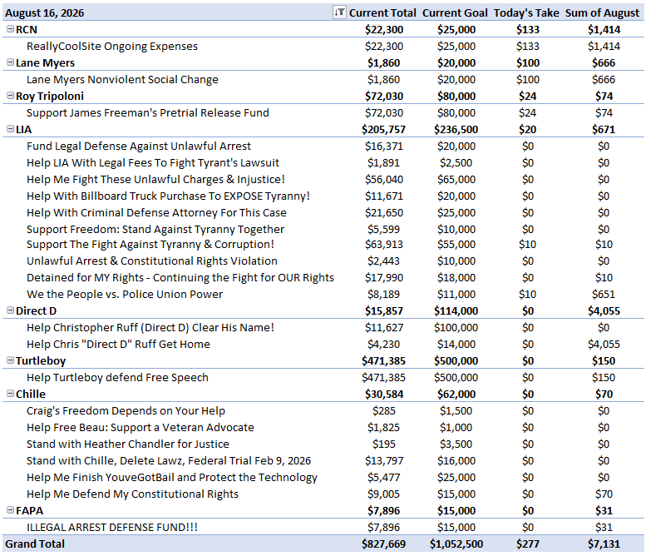
Task: Select the Current Goal column header
Action: tap(455, 13)
